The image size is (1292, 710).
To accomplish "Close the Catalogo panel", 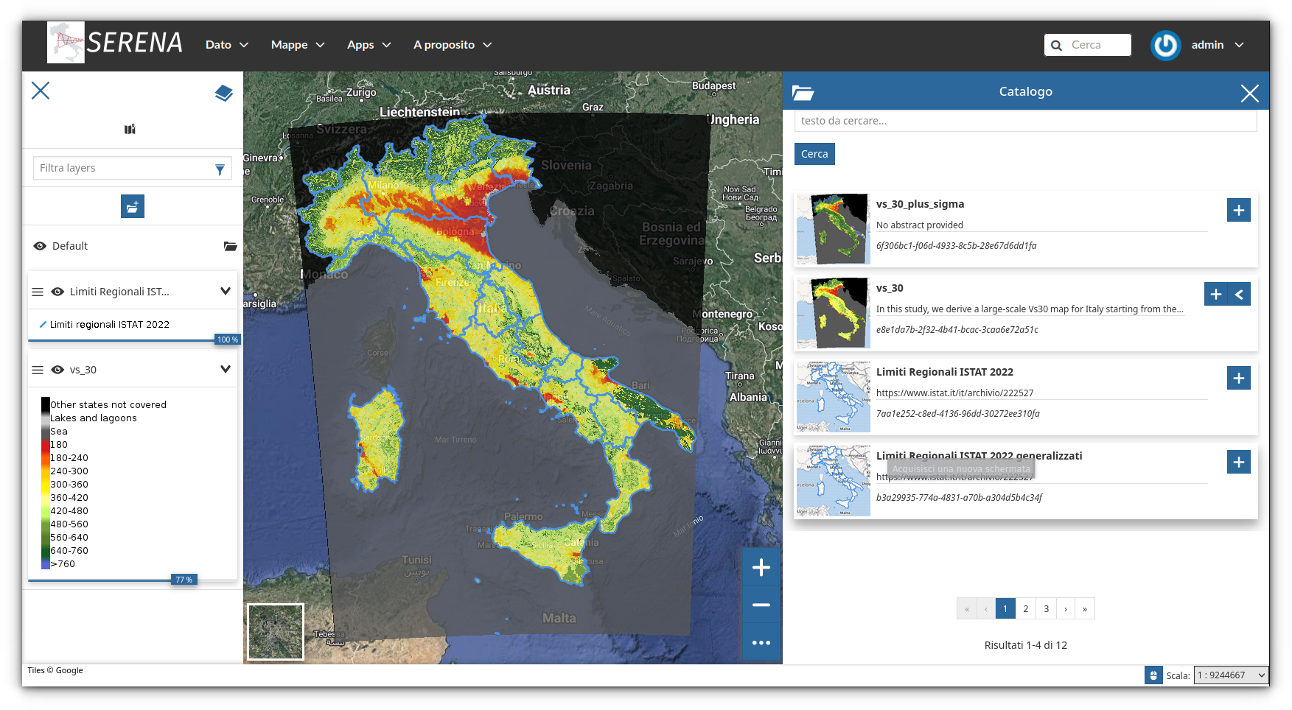I will click(1249, 93).
